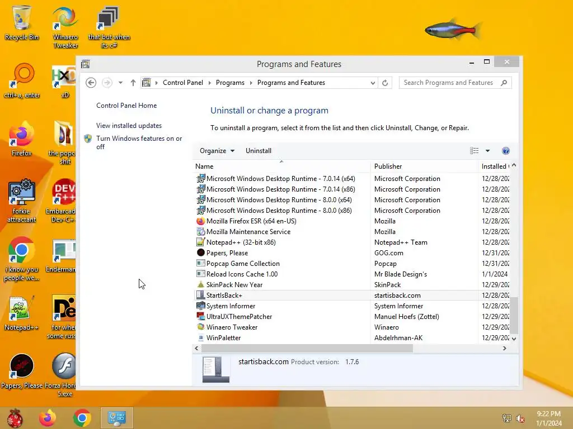Viewport: 573px width, 429px height.
Task: Click the muted volume tray icon
Action: (x=520, y=418)
